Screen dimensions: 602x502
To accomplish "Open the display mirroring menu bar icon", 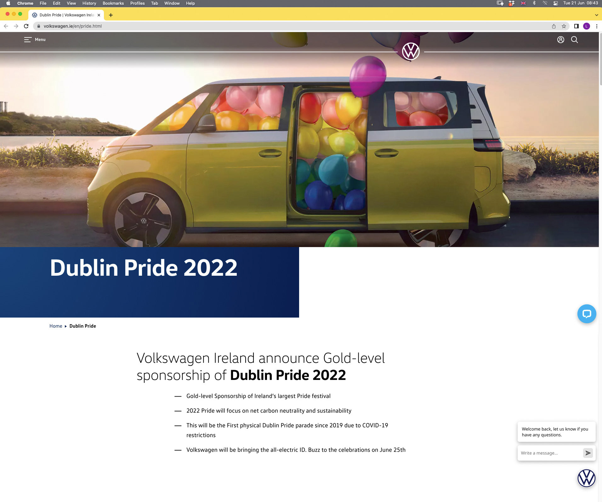I will pyautogui.click(x=500, y=3).
